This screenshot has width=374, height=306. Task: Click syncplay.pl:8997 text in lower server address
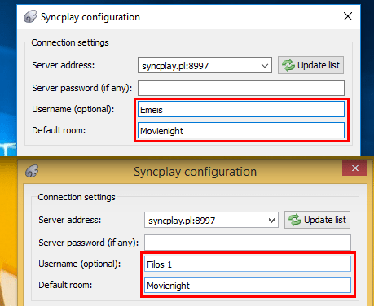182,221
